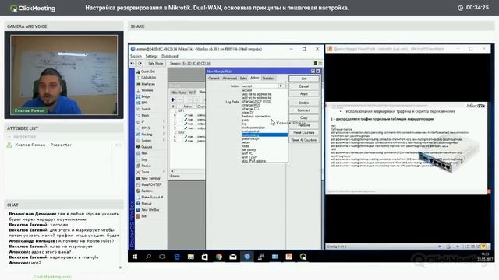Open the Filter Rules tab
Image resolution: width=499 pixels, height=280 pixels.
[179, 93]
